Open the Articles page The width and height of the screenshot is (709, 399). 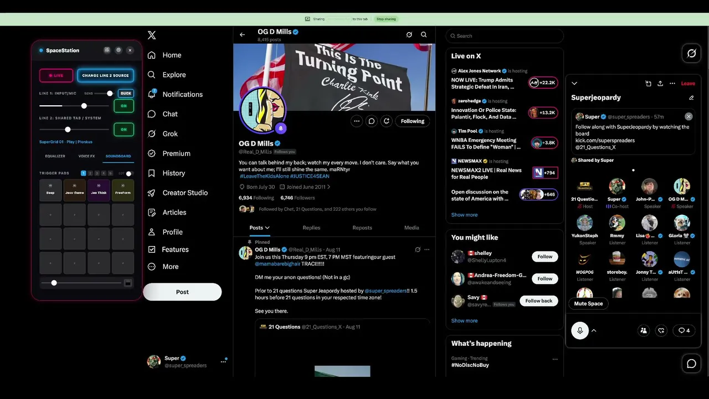(167, 212)
